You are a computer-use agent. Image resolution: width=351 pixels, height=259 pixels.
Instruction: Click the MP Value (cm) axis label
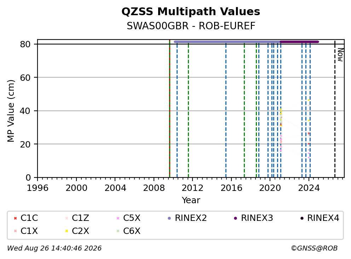click(11, 111)
